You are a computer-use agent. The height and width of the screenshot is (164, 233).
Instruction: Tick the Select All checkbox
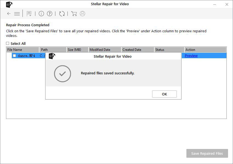pyautogui.click(x=8, y=43)
